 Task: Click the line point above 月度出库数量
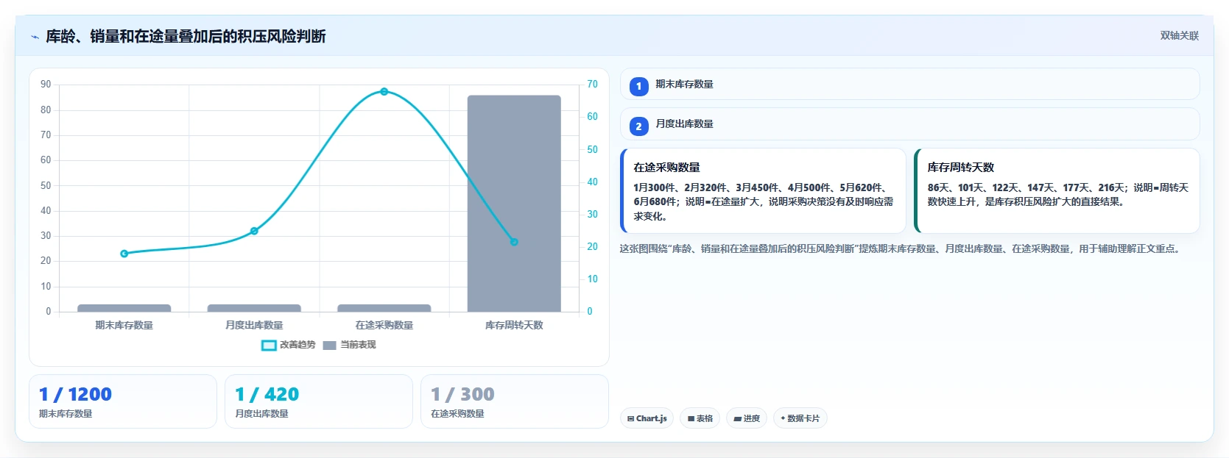pos(254,231)
